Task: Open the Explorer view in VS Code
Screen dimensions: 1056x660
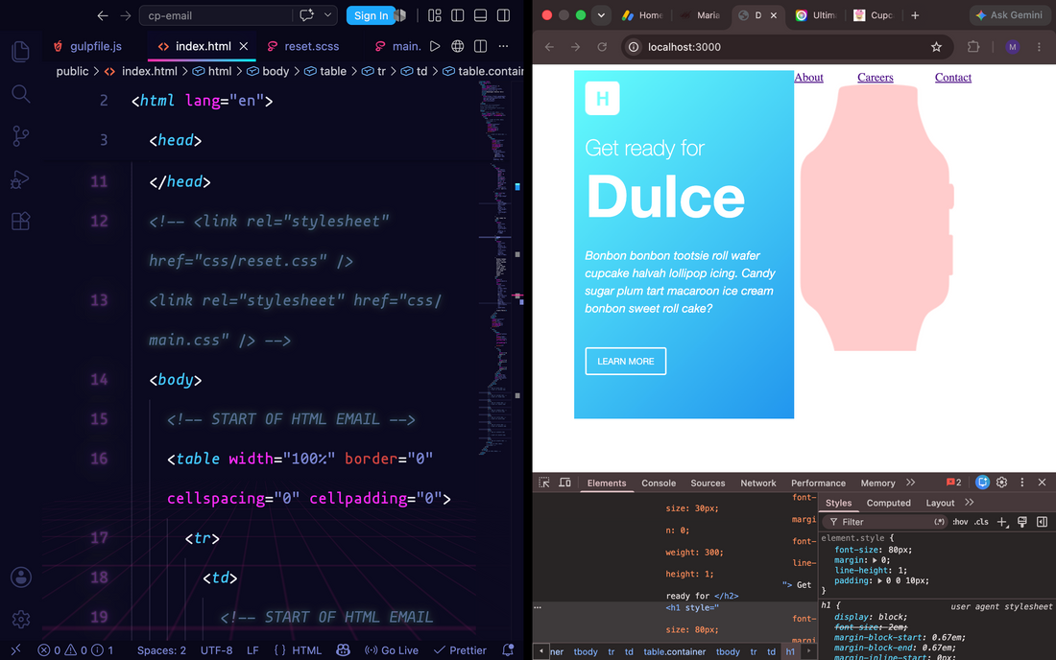Action: 21,52
